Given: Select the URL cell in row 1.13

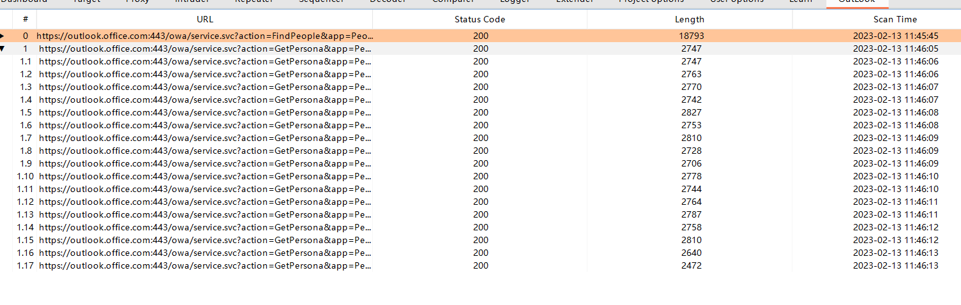Looking at the screenshot, I should [205, 214].
